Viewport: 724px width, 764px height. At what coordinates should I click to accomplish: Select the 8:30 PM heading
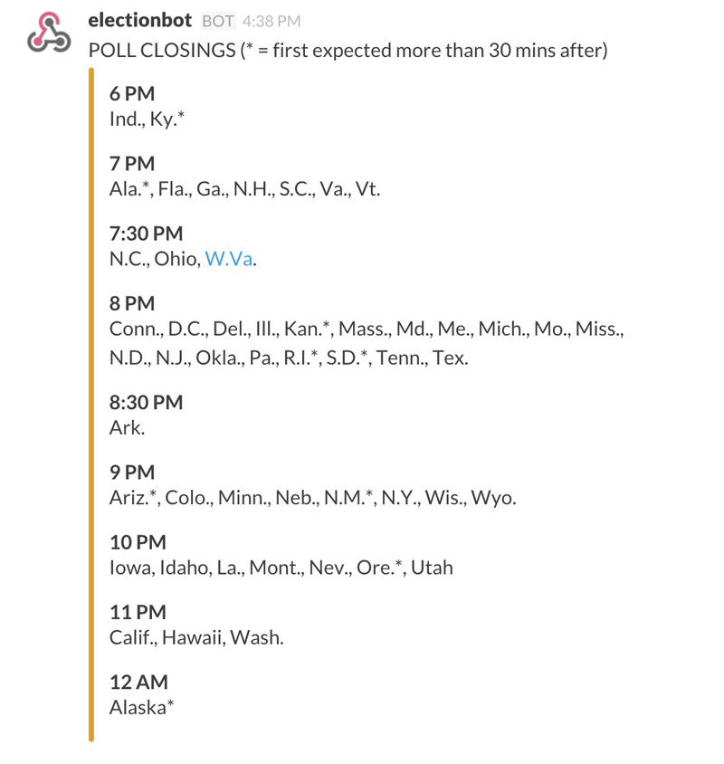pyautogui.click(x=146, y=402)
